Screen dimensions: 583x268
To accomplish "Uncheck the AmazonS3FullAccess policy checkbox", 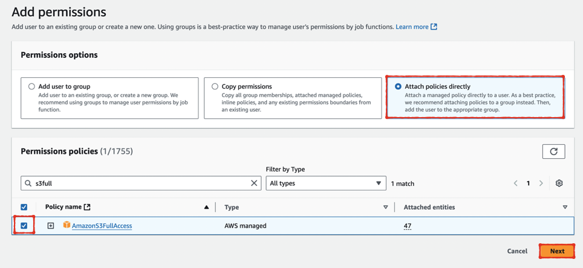I will tap(24, 226).
